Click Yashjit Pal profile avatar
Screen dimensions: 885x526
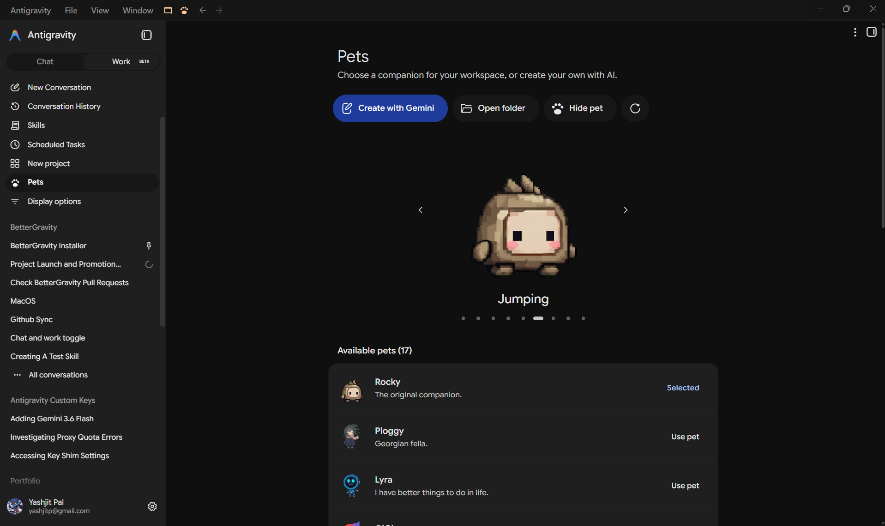tap(15, 506)
